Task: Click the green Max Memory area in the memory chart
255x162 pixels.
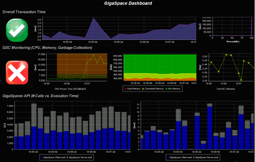Action: pos(160,64)
